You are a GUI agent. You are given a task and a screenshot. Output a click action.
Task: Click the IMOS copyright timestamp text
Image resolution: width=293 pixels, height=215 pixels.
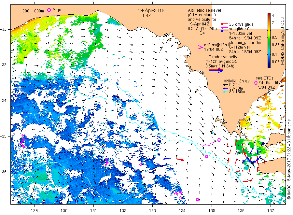(x=289, y=160)
